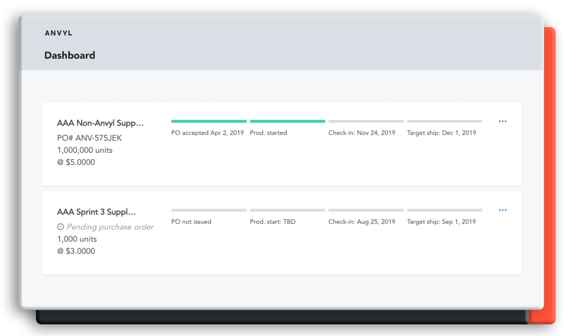Image resolution: width=564 pixels, height=336 pixels.
Task: Click the green bar above Prod. started
Action: 287,122
